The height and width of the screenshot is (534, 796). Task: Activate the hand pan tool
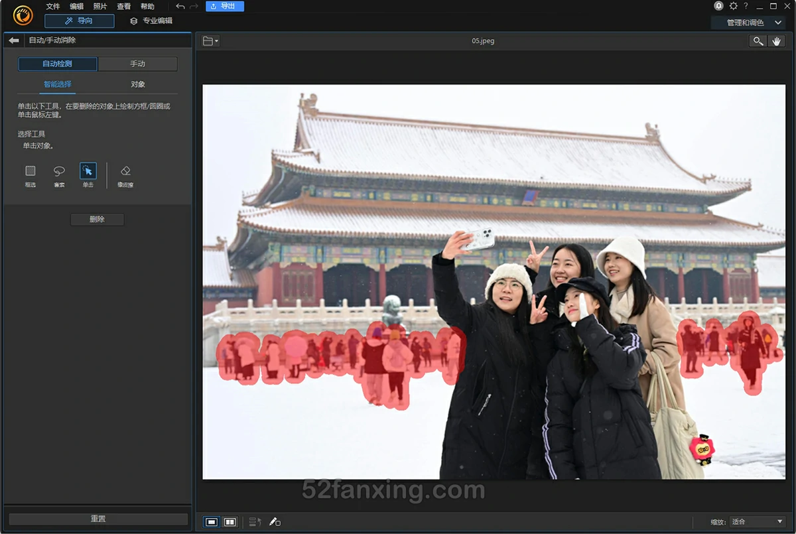pos(777,41)
